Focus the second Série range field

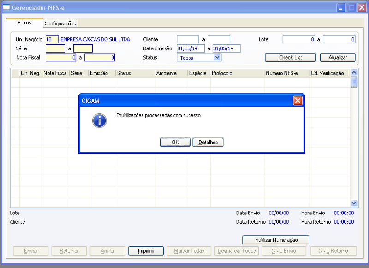coord(83,48)
